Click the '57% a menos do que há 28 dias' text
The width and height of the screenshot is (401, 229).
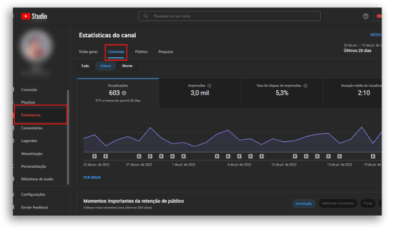coord(118,101)
